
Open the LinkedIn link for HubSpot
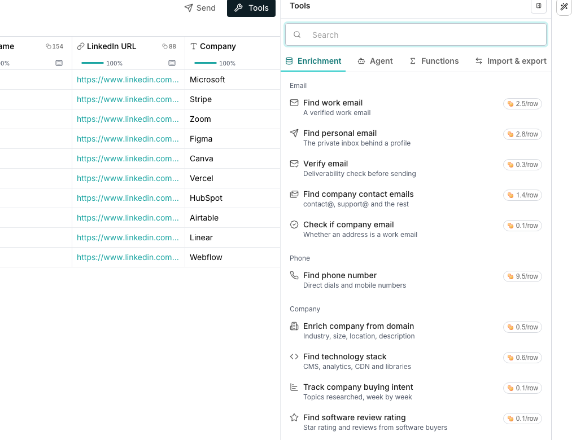(x=128, y=198)
